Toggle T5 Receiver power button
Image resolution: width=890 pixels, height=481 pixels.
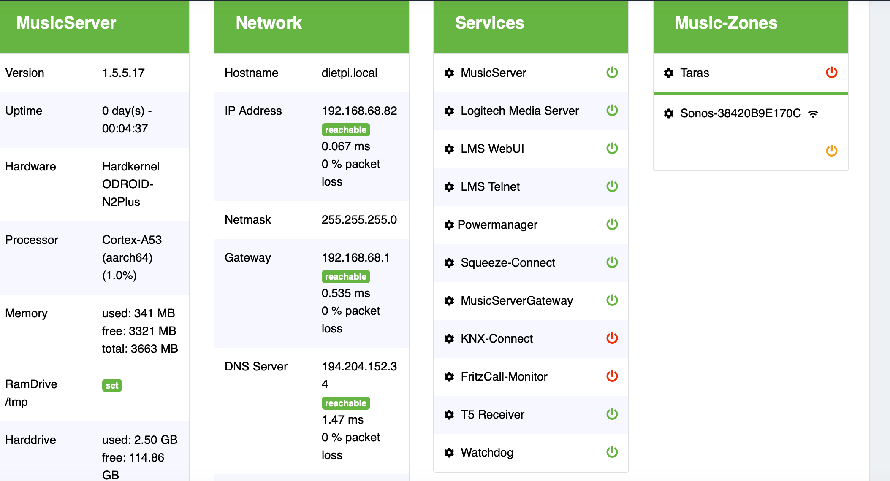[612, 414]
